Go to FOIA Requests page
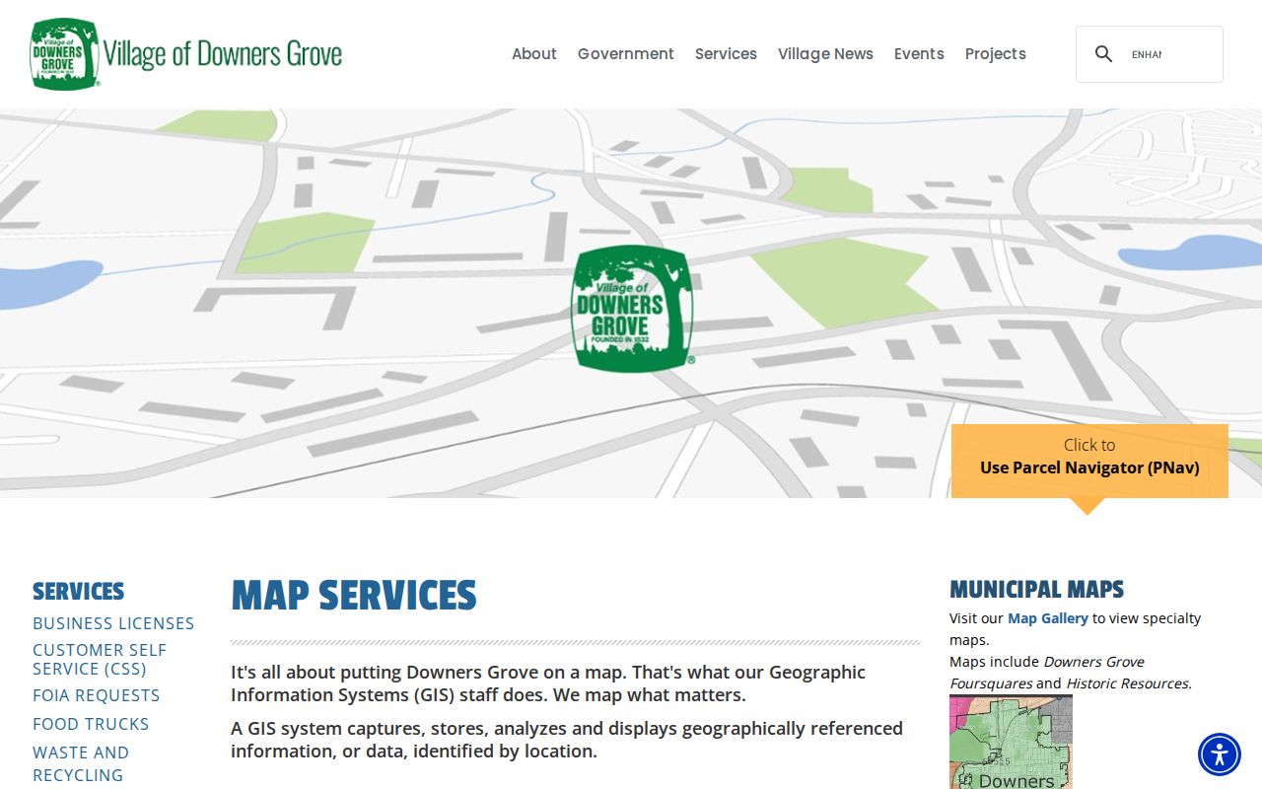 point(97,695)
